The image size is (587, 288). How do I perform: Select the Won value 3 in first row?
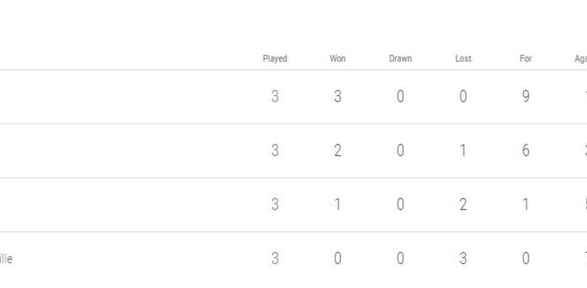point(337,96)
